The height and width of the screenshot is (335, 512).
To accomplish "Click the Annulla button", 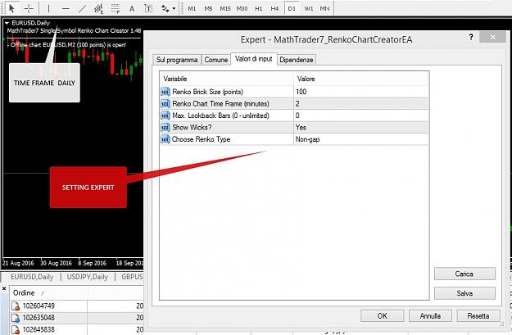I will click(x=430, y=315).
